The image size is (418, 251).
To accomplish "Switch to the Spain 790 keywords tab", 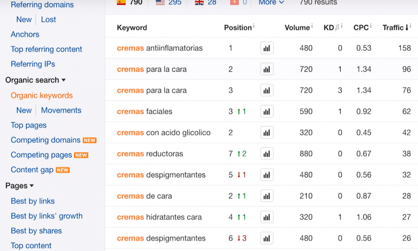I will 128,2.
